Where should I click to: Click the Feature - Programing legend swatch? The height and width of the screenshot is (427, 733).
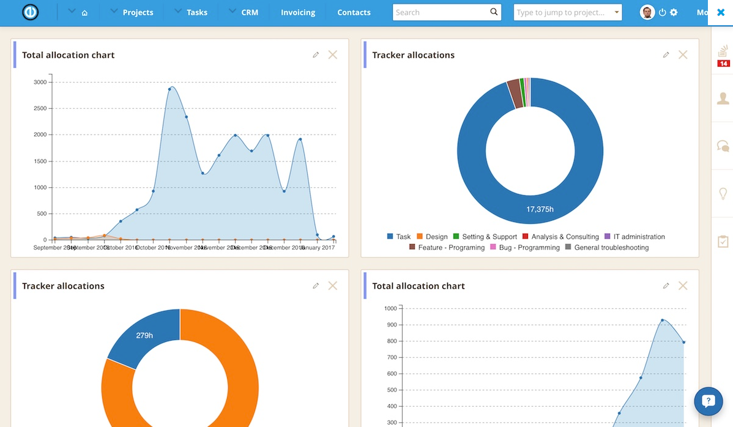[412, 247]
